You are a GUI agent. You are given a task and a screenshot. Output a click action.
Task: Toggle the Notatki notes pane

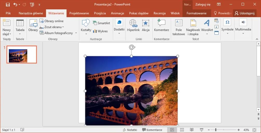[130, 130]
